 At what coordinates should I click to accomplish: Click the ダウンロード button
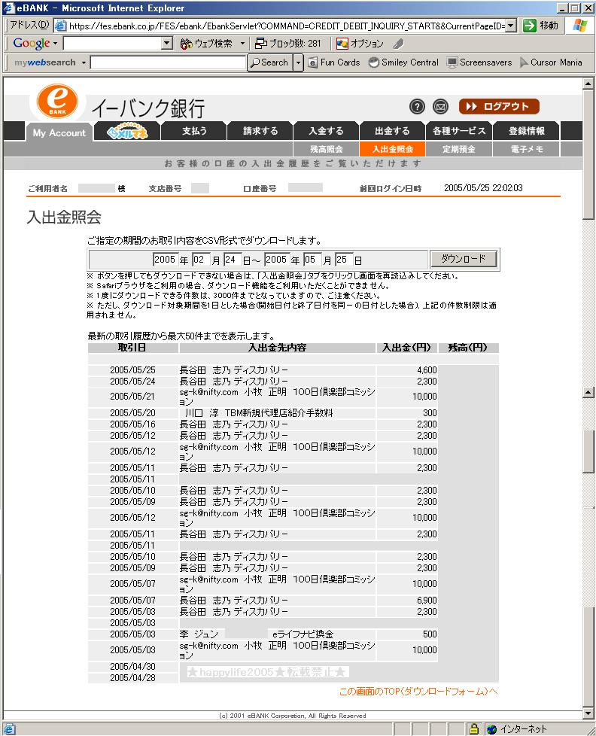click(x=463, y=260)
